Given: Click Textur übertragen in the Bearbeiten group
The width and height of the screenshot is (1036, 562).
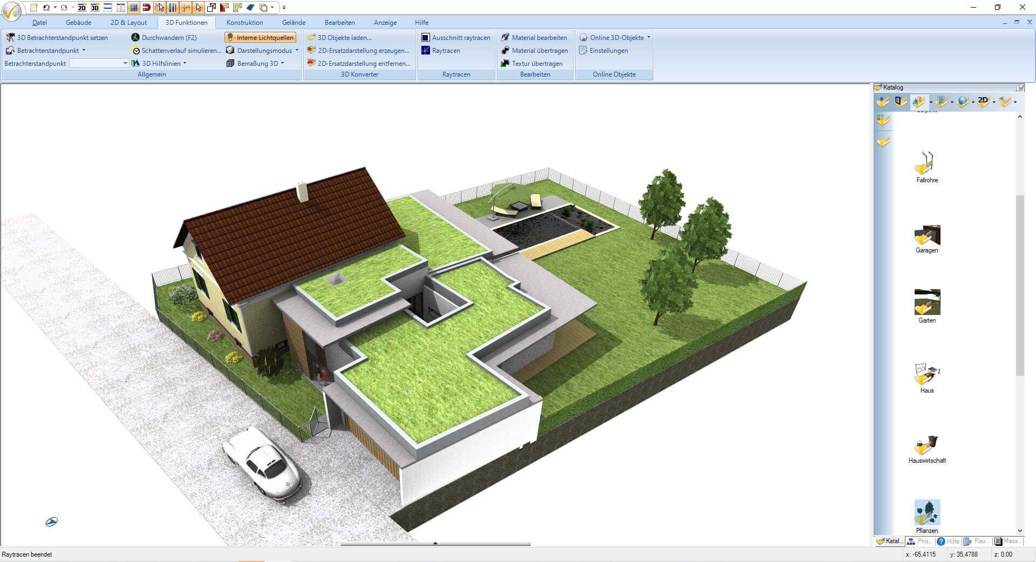Looking at the screenshot, I should pos(536,63).
